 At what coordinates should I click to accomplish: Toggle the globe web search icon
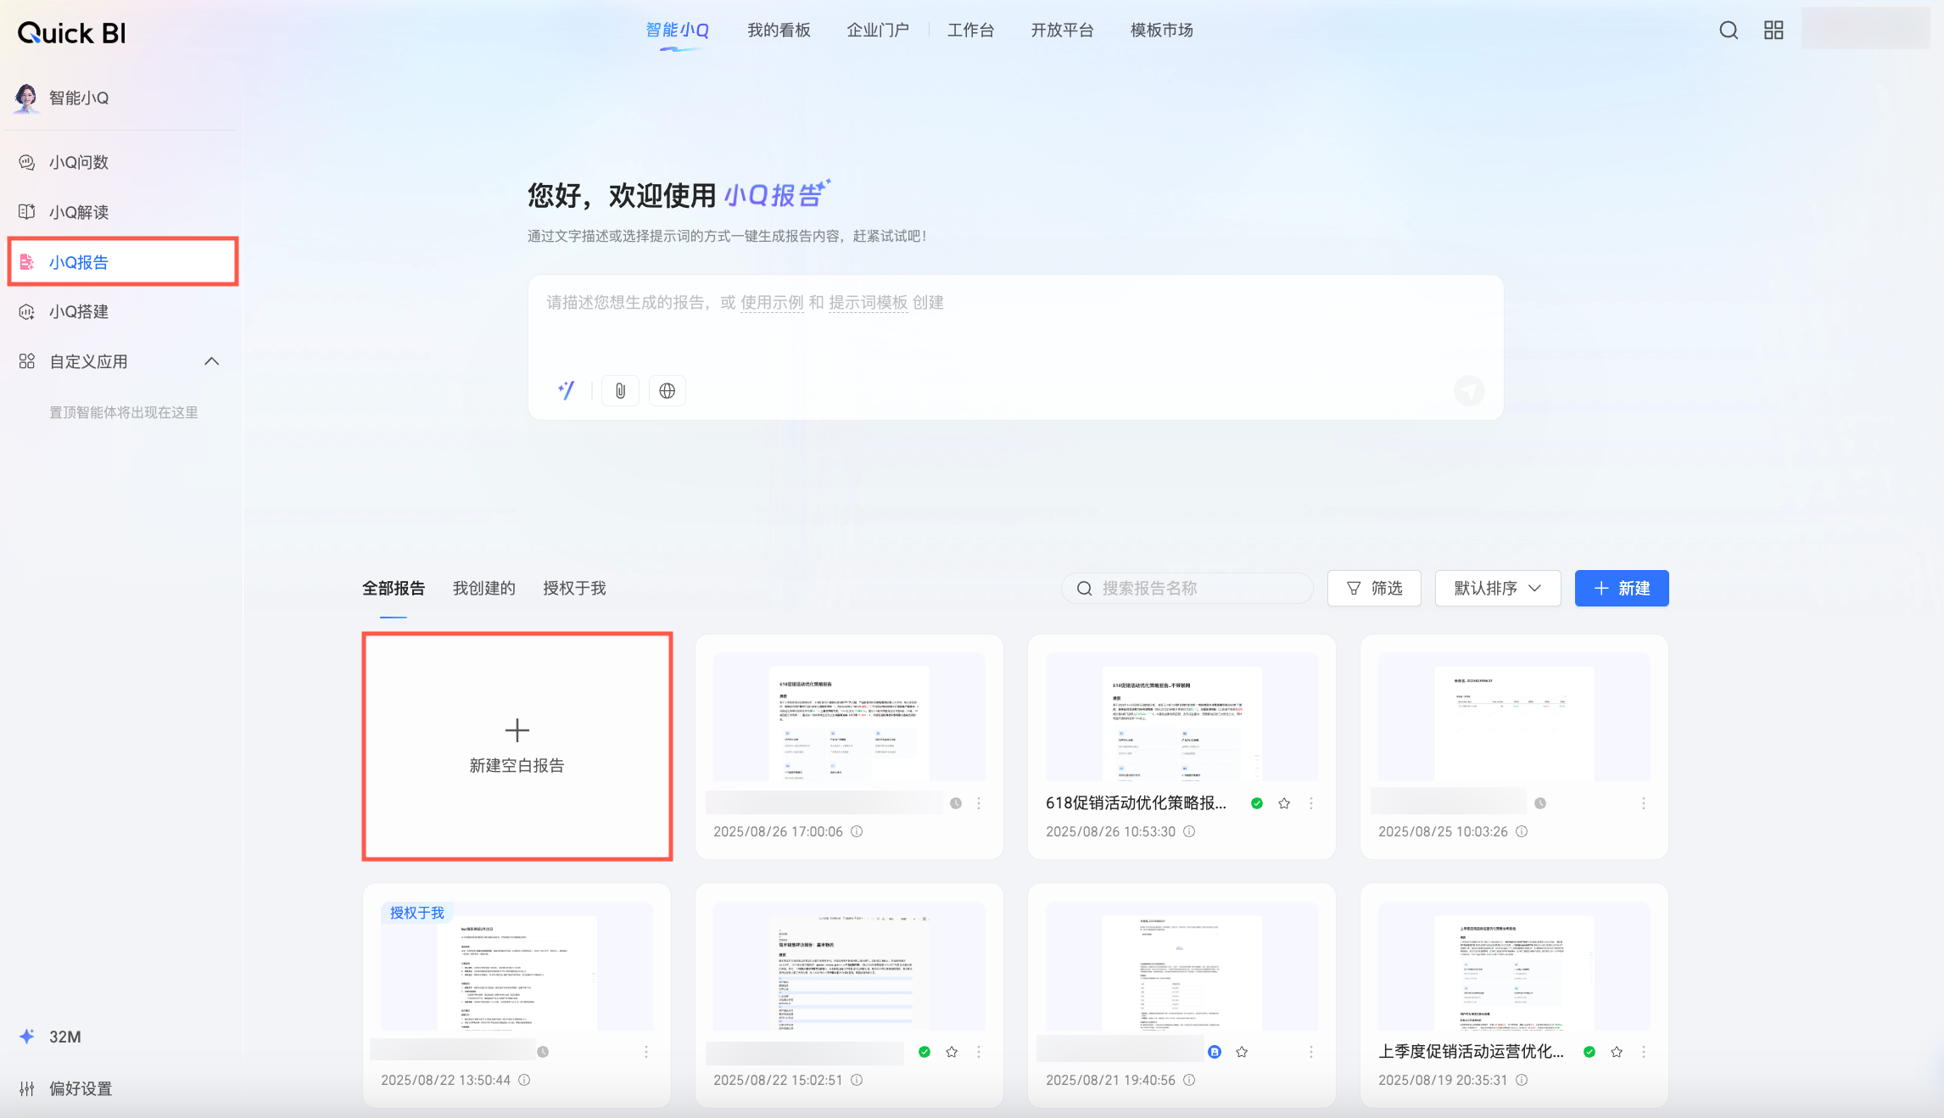click(x=668, y=390)
